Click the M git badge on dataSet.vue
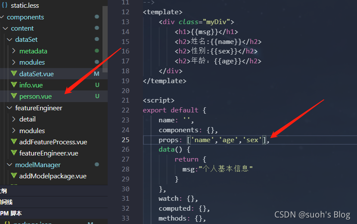 click(96, 74)
